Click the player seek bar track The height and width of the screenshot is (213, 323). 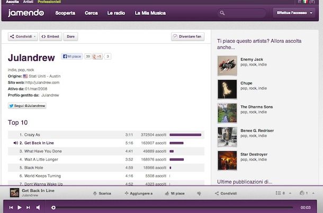[x=173, y=207]
